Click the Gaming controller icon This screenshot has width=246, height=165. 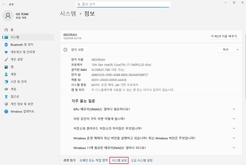6,89
